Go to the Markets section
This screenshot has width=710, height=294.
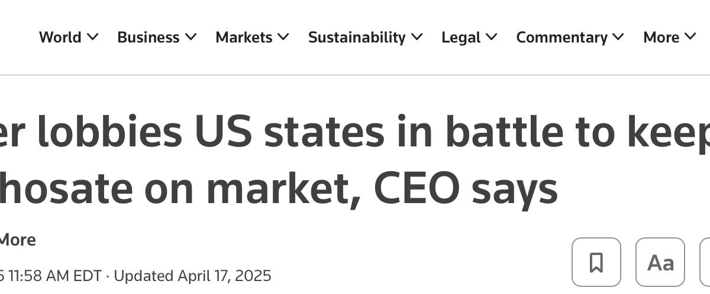[244, 37]
